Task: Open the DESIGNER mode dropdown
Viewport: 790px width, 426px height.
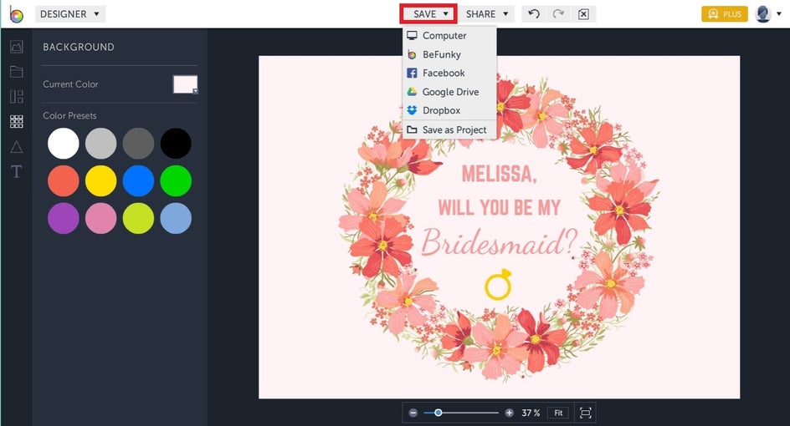Action: 70,14
